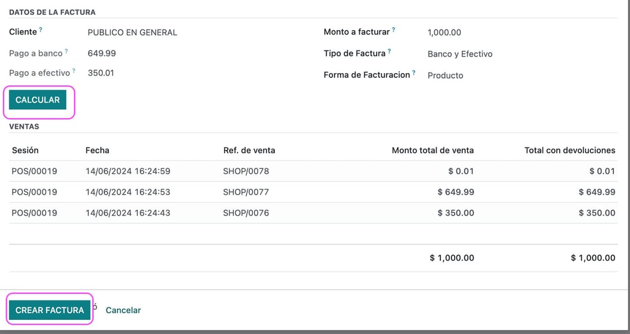Viewport: 630px width, 334px height.
Task: Sort by Monto total de venta header
Action: pos(433,150)
